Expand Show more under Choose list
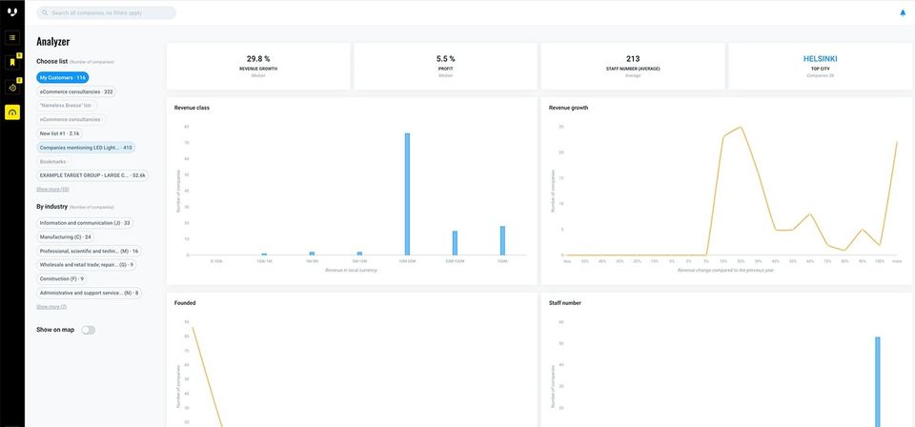The height and width of the screenshot is (427, 915). tap(52, 190)
